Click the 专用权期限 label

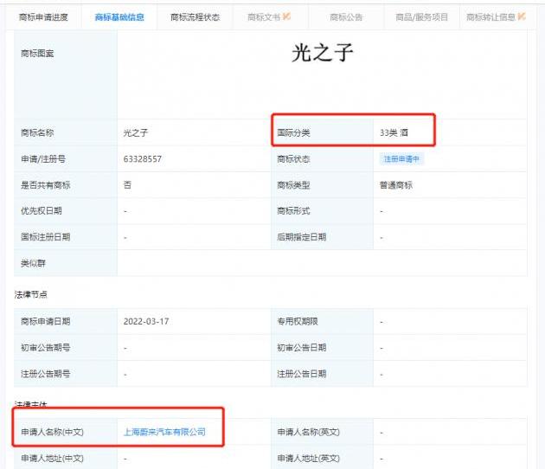[x=298, y=321]
